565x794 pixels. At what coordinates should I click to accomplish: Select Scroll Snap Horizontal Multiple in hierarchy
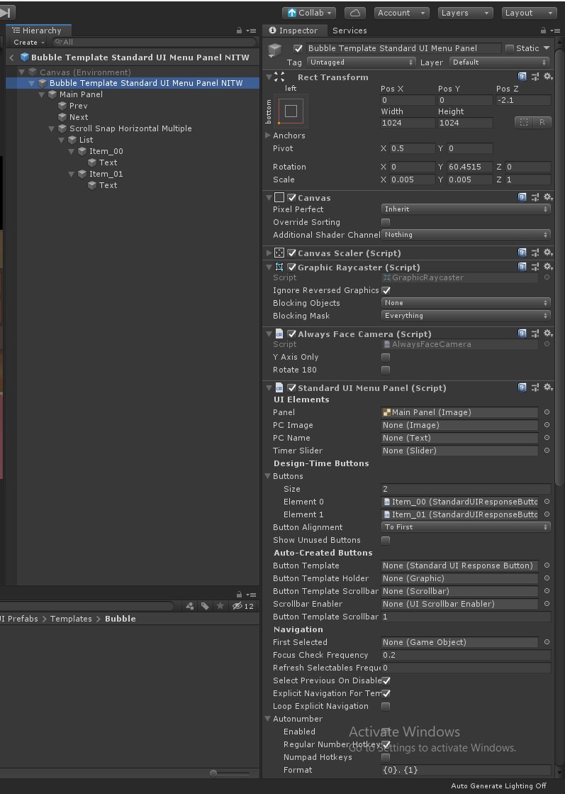click(x=130, y=128)
